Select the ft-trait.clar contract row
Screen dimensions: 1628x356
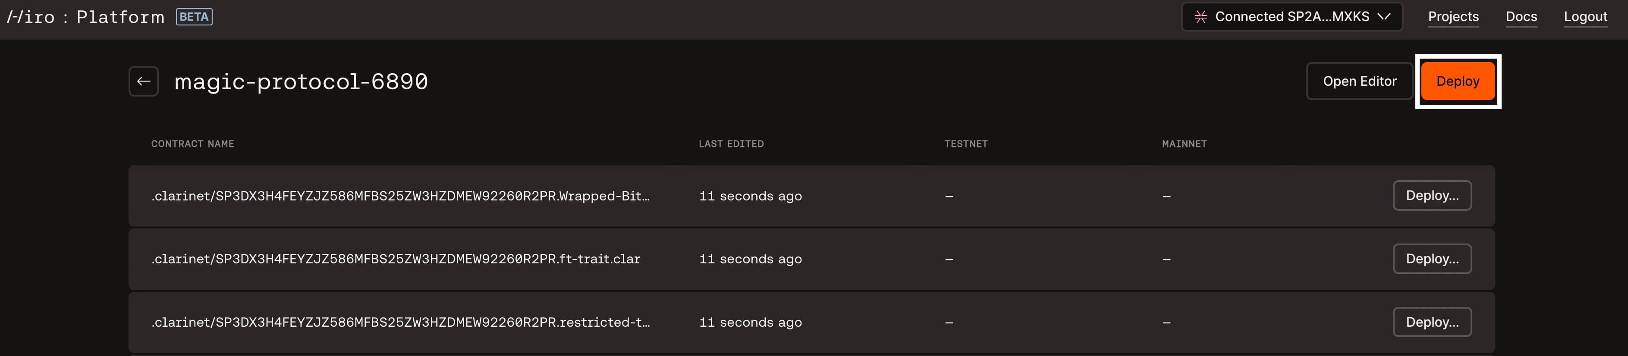811,259
